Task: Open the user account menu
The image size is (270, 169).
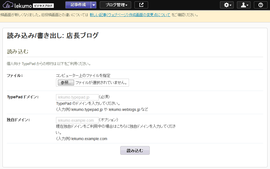Action: pos(244,5)
